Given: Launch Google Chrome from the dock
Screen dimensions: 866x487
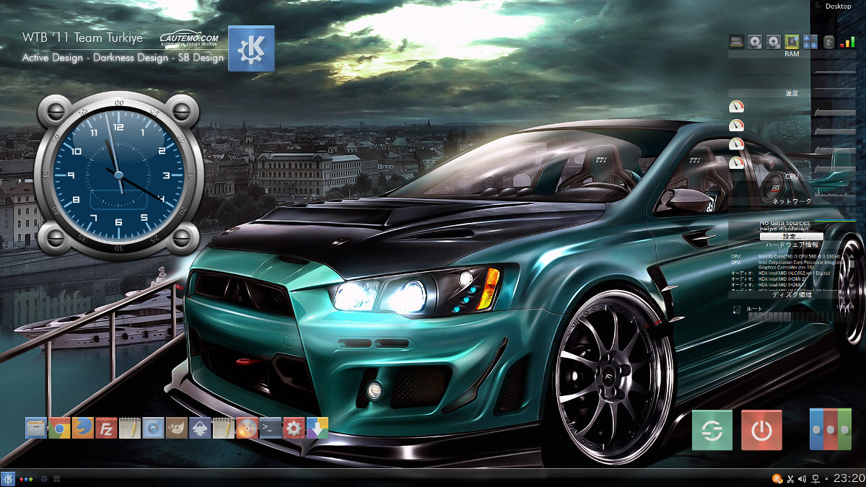Looking at the screenshot, I should [x=59, y=428].
